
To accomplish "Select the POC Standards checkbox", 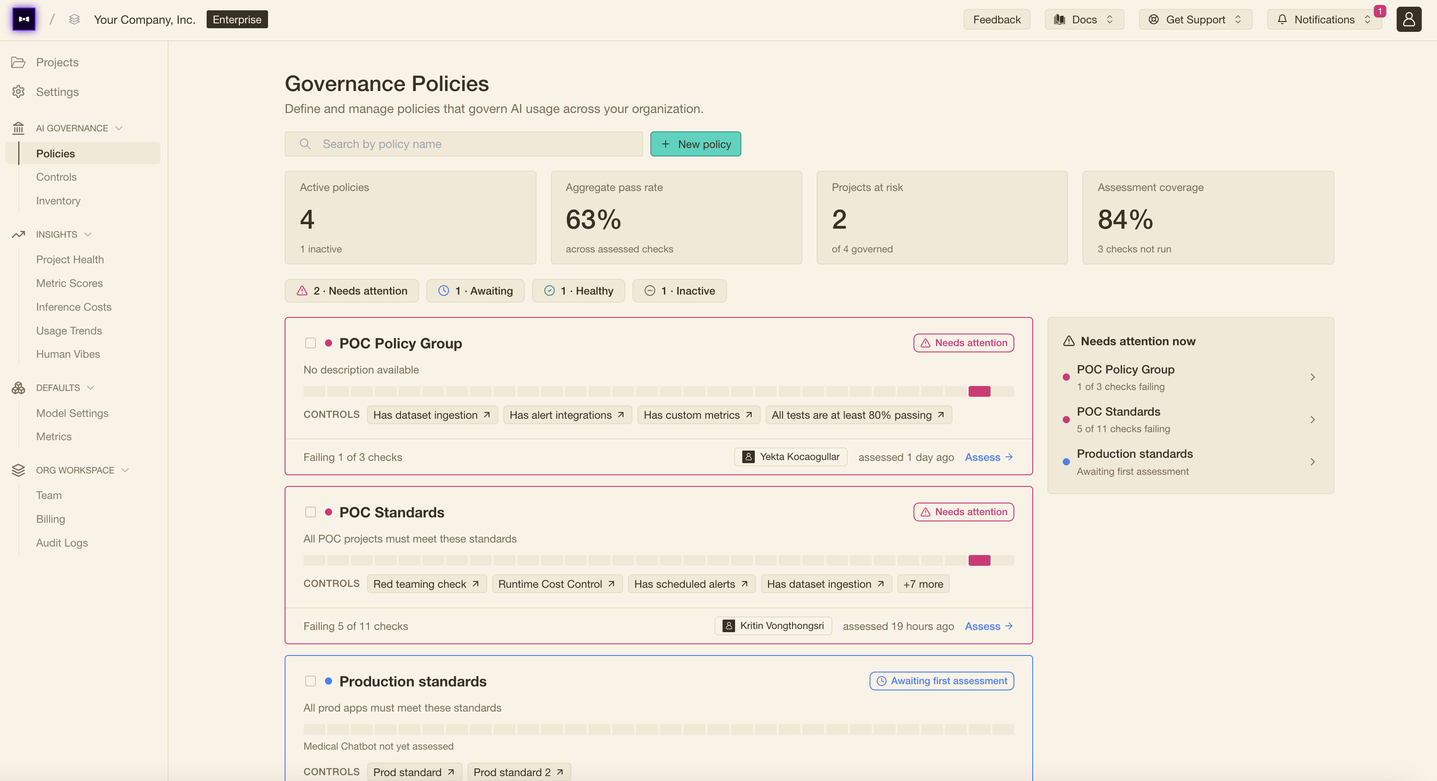I will pyautogui.click(x=311, y=512).
